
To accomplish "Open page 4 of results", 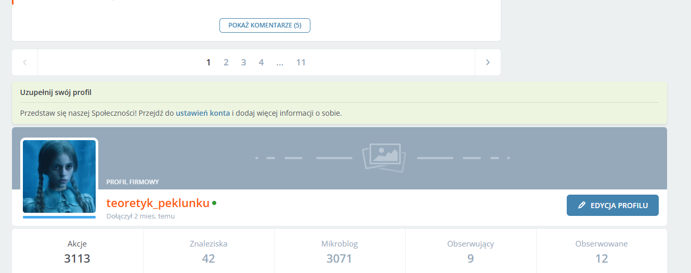I will pos(261,62).
